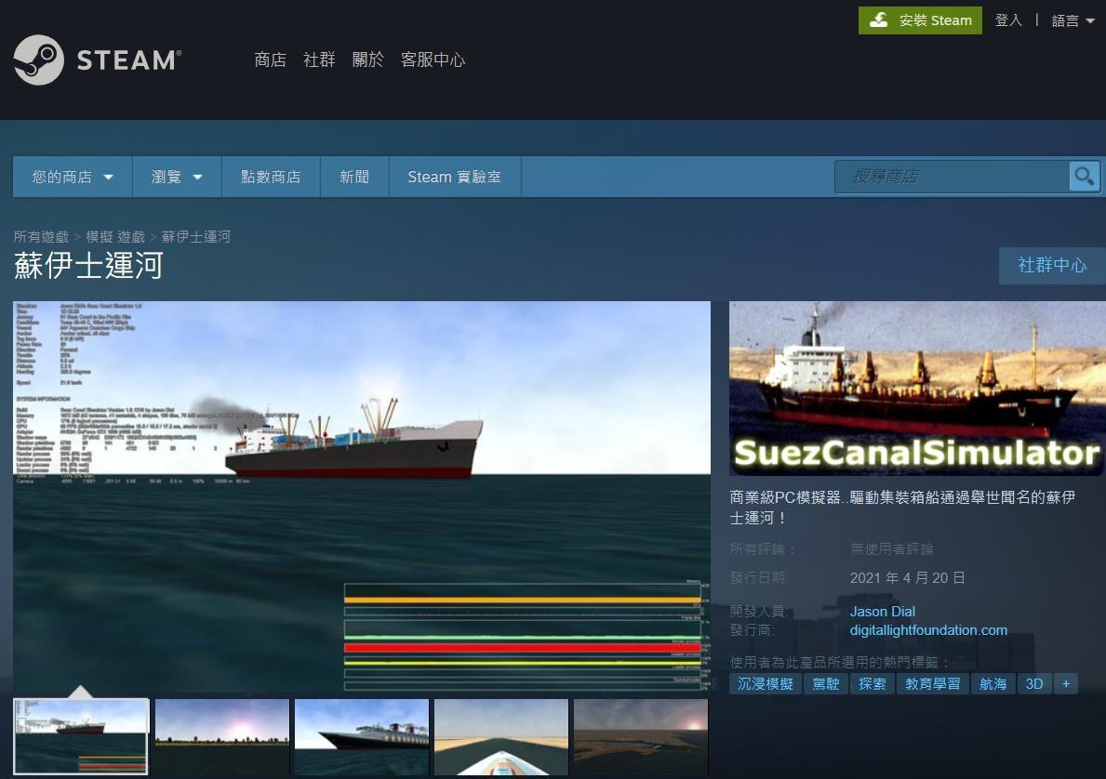Select the fifth thumbnail showing a dusk landscape

click(x=641, y=736)
